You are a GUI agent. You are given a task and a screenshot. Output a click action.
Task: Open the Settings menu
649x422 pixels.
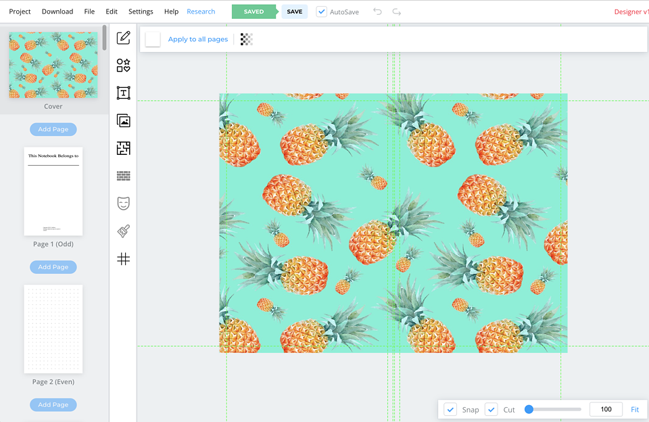(141, 11)
